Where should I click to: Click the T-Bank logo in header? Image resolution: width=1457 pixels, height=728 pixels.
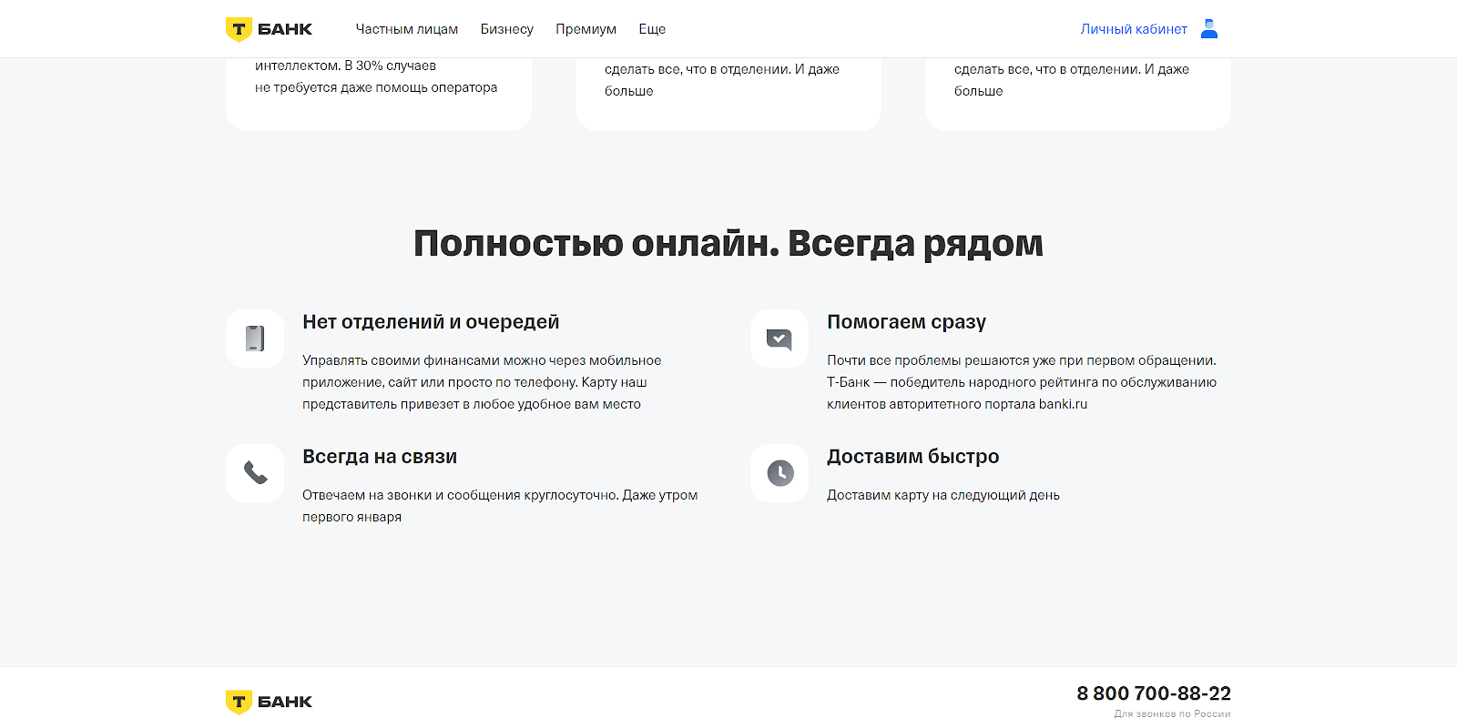(x=269, y=29)
